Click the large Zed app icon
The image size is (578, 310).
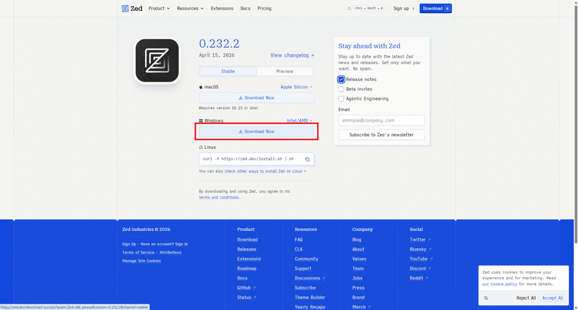157,61
